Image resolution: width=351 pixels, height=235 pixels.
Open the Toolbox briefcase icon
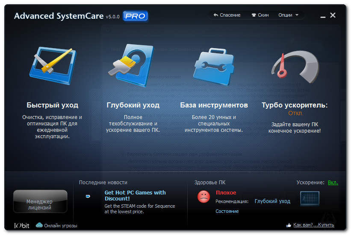pyautogui.click(x=214, y=67)
